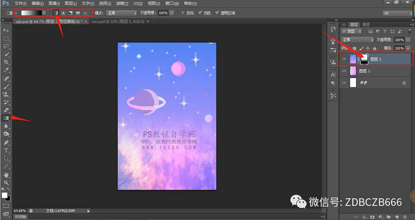Image resolution: width=415 pixels, height=220 pixels.
Task: Add a layer style with fx button
Action: click(364, 217)
